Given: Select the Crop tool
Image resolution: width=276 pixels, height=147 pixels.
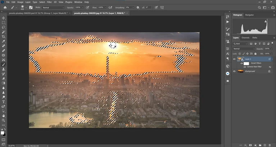Looking at the screenshot, I should point(4,37).
